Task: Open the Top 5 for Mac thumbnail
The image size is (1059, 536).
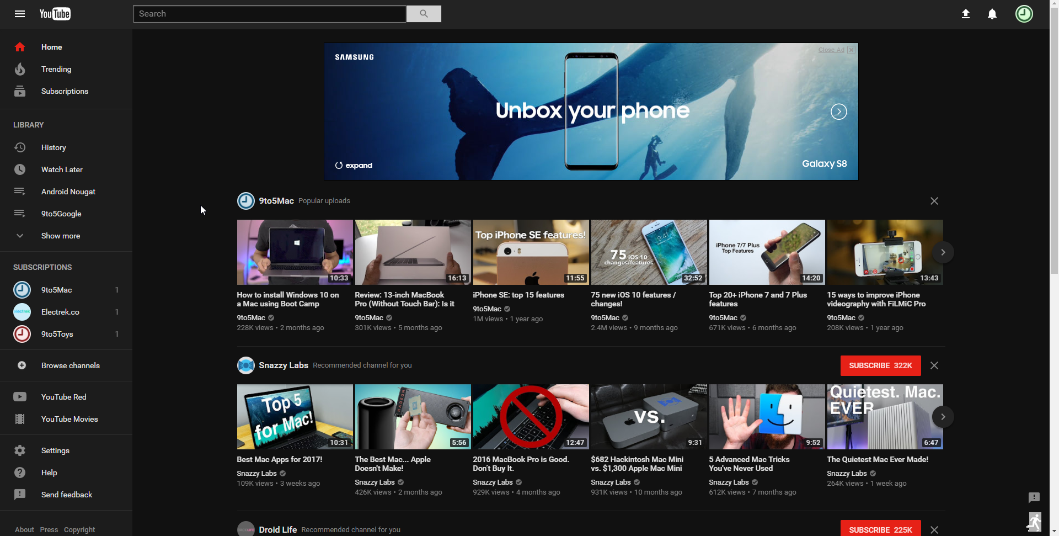Action: 295,417
